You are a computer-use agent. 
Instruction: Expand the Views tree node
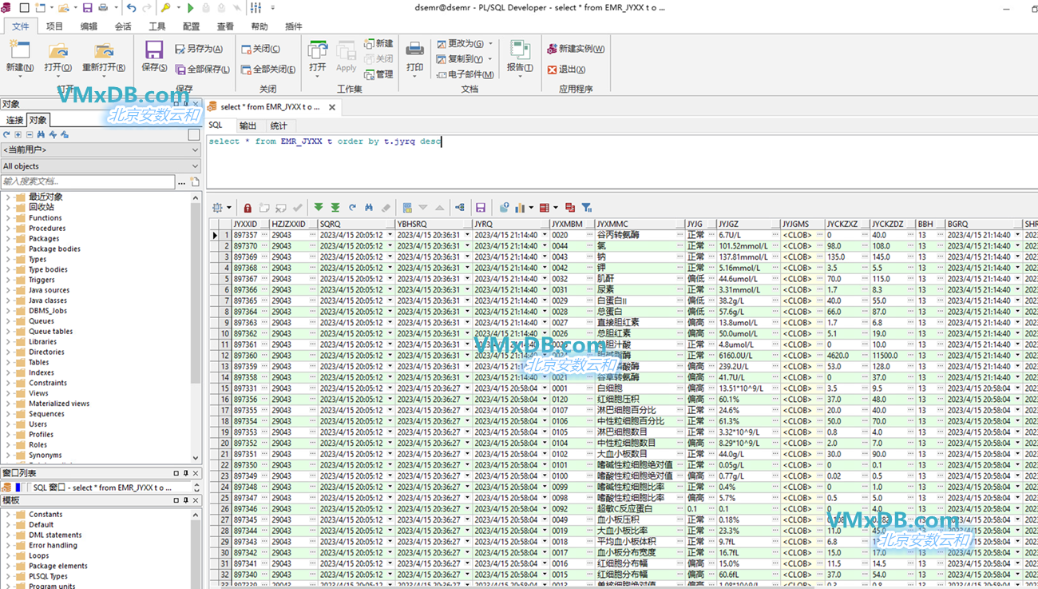(9, 393)
